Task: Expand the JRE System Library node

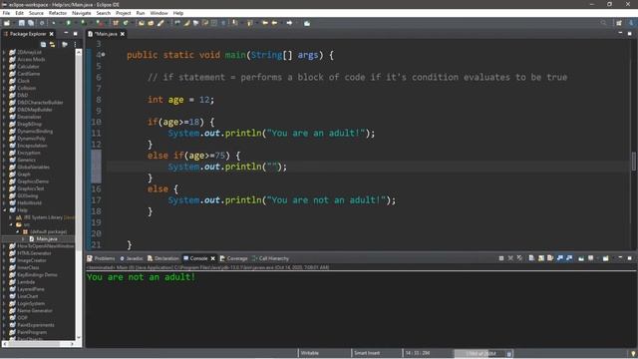Action: (x=11, y=217)
